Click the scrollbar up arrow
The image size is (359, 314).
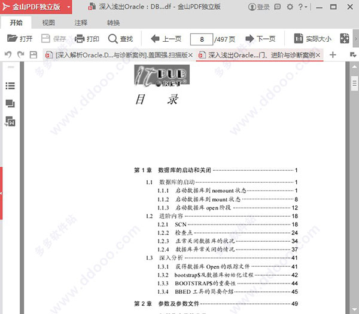[x=354, y=67]
